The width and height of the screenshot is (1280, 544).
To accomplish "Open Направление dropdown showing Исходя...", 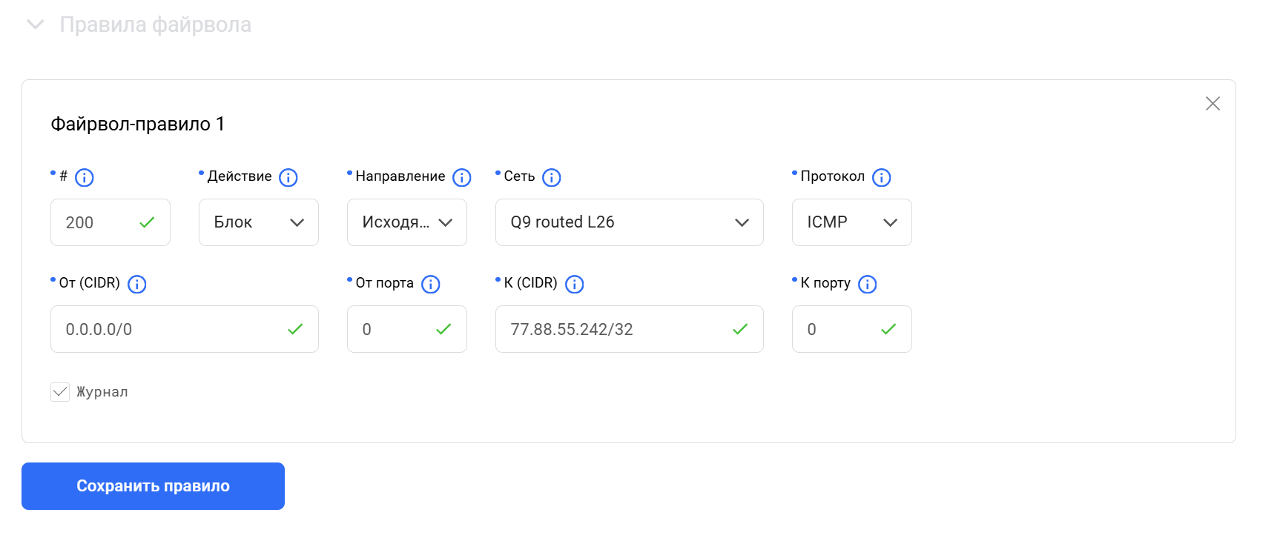I will click(x=407, y=222).
